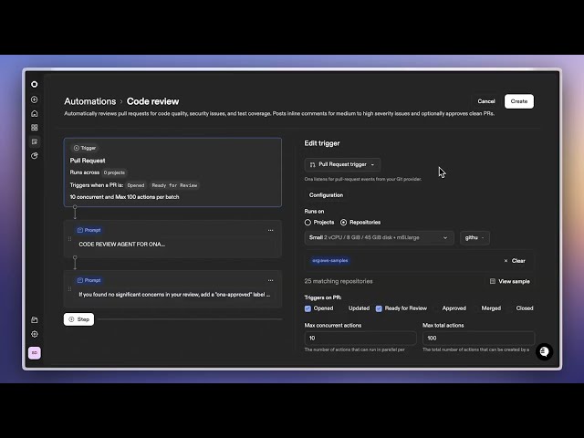Click the Cancel button

(486, 101)
